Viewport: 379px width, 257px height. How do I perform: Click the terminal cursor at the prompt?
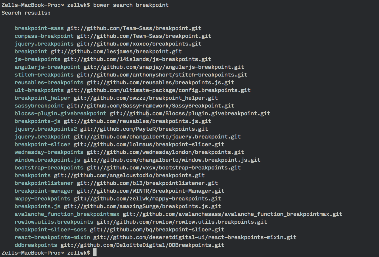(95, 253)
